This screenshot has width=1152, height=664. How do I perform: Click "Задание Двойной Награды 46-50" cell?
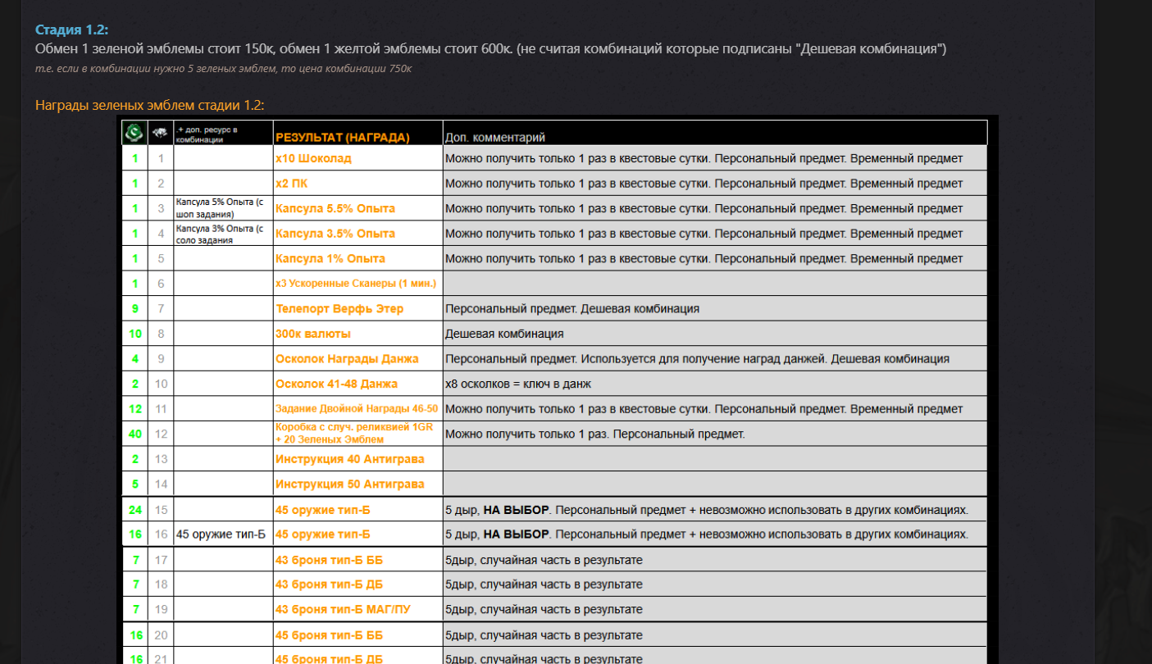357,409
